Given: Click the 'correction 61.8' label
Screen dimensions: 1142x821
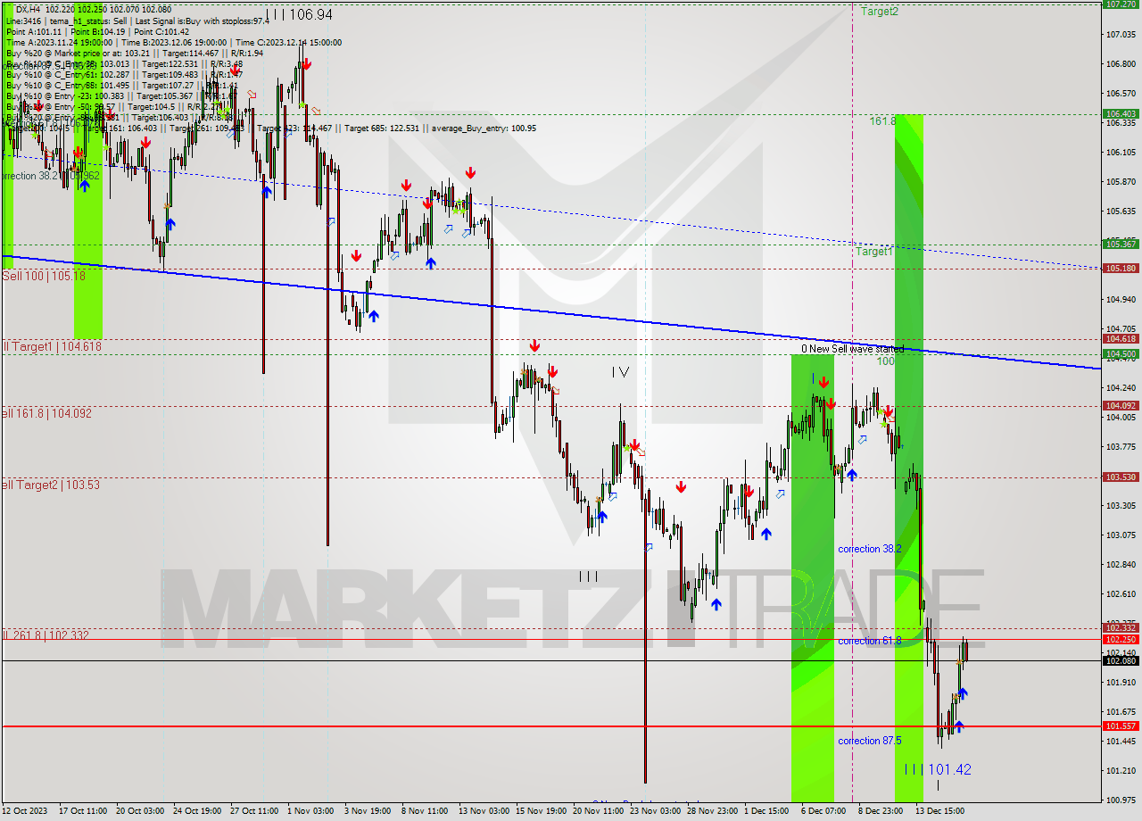Looking at the screenshot, I should click(x=869, y=641).
